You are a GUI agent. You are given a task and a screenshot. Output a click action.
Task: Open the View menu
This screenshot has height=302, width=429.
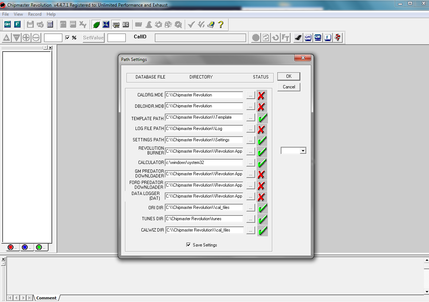point(18,14)
